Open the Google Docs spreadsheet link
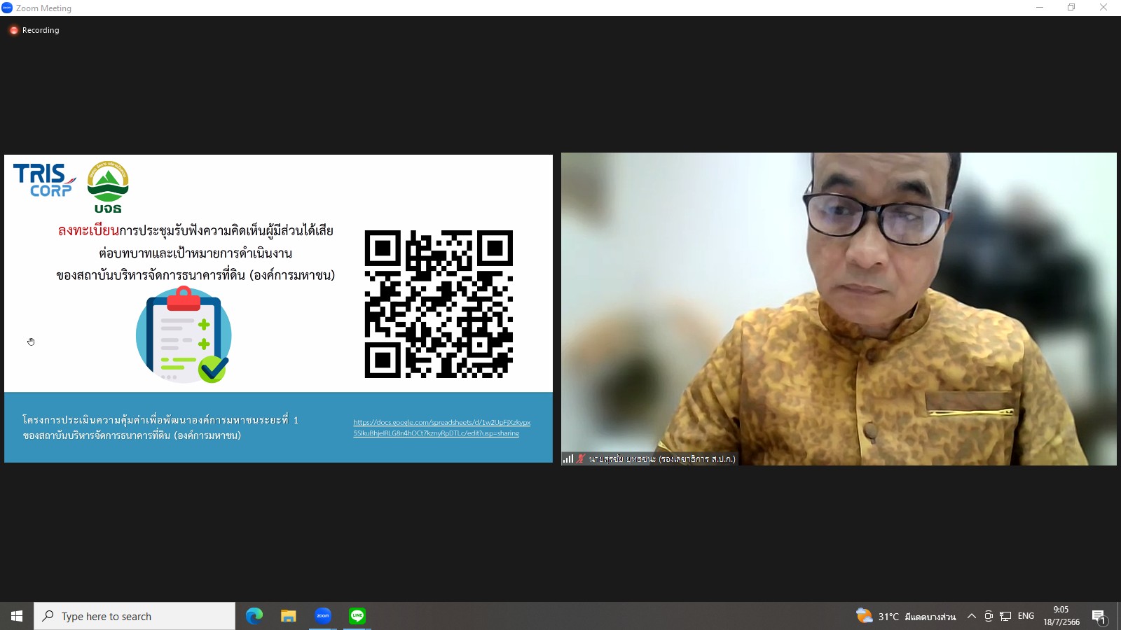Image resolution: width=1121 pixels, height=630 pixels. tap(441, 428)
